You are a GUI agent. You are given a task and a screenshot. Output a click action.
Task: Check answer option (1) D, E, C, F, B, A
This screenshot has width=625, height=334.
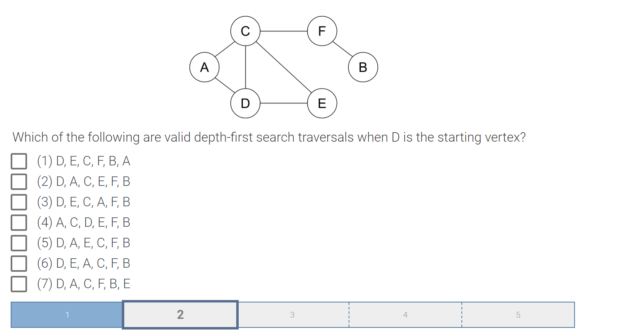coord(19,161)
